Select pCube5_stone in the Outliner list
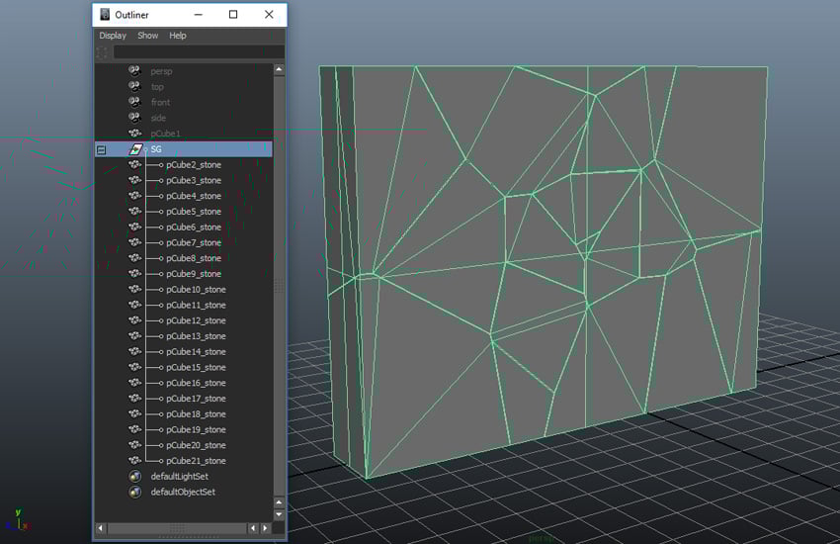 194,212
